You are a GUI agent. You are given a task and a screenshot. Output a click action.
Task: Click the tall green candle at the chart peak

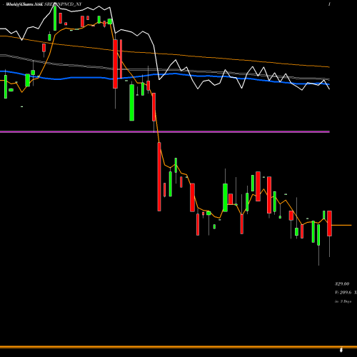coord(55,18)
